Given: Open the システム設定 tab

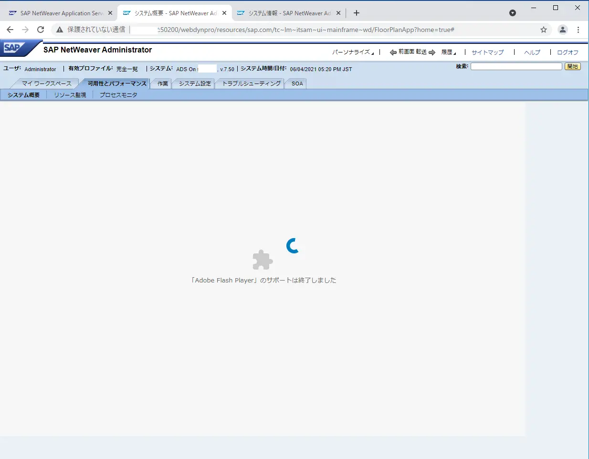Looking at the screenshot, I should [x=195, y=83].
